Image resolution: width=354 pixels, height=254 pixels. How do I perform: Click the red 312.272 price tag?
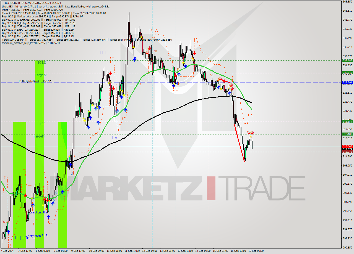[347, 152]
